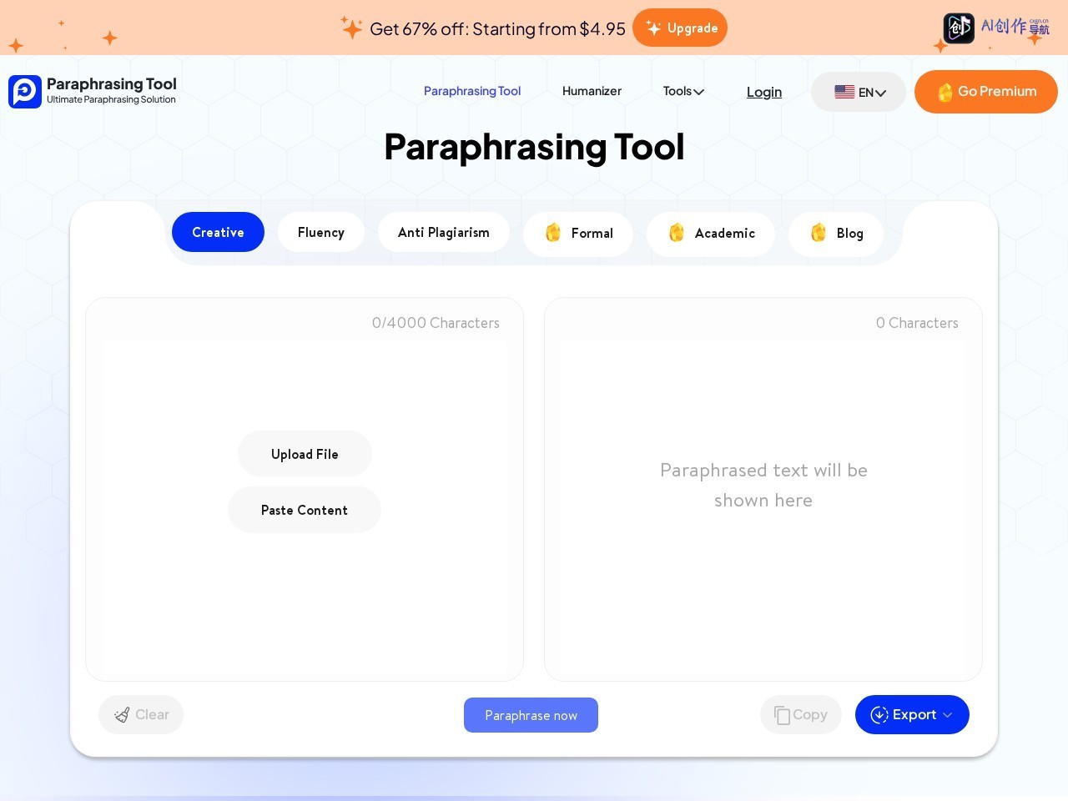
Task: Switch to the Academic mode
Action: pyautogui.click(x=711, y=233)
